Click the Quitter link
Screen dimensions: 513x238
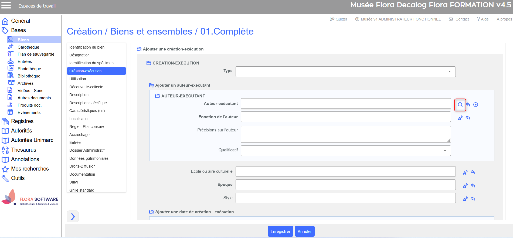338,19
